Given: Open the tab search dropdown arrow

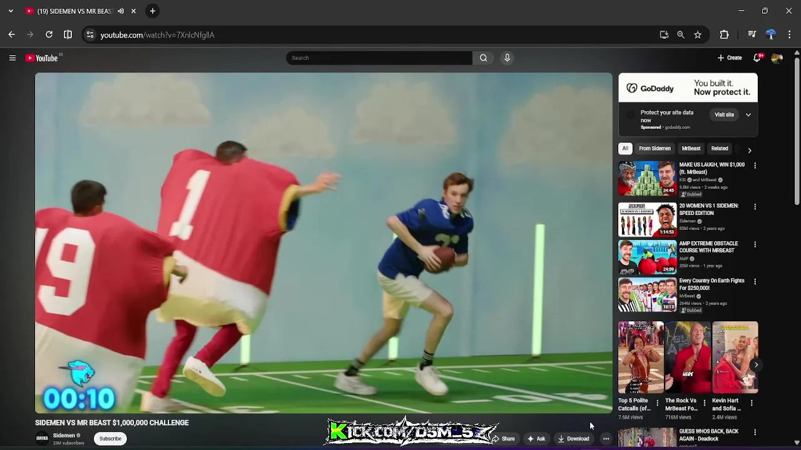Looking at the screenshot, I should pyautogui.click(x=11, y=11).
